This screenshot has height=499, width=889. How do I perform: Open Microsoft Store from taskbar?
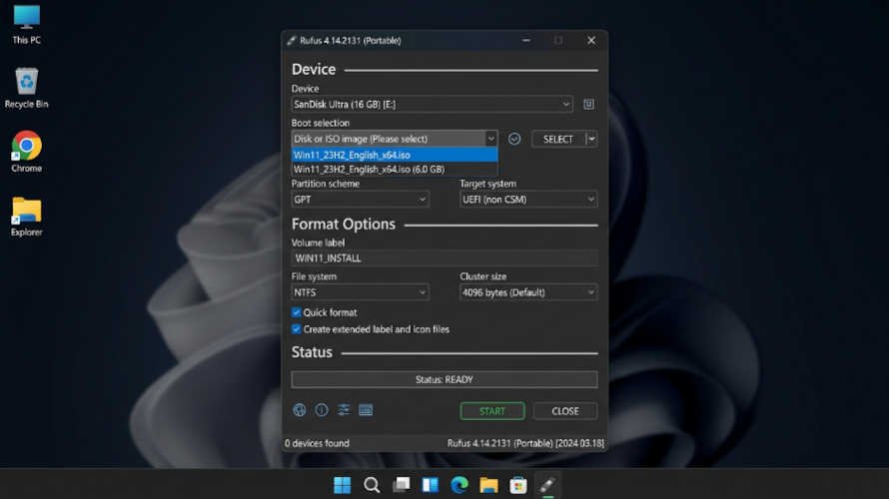click(x=518, y=485)
